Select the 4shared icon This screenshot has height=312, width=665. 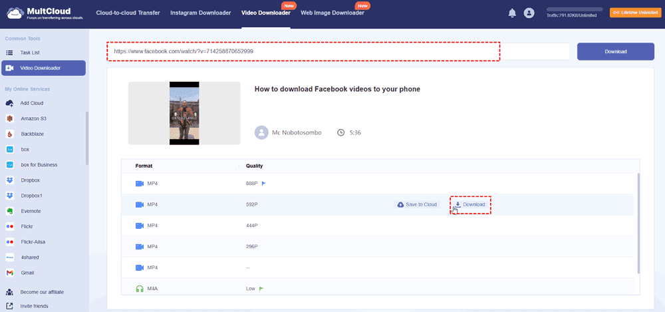(9, 257)
